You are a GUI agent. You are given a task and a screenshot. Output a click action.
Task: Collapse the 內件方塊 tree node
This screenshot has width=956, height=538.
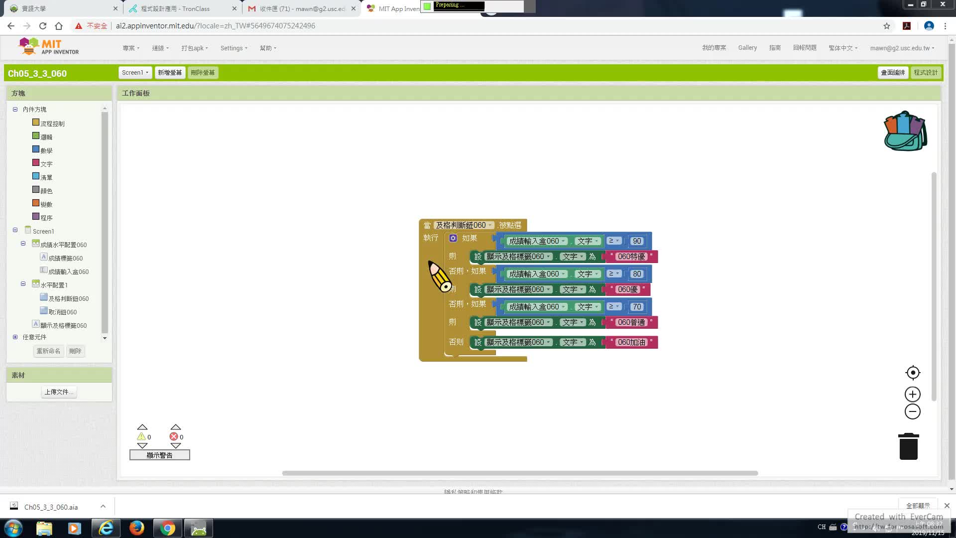15,109
